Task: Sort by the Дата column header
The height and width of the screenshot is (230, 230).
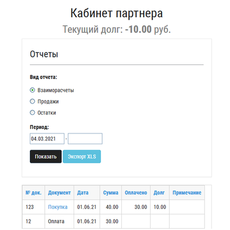Action: click(x=83, y=193)
